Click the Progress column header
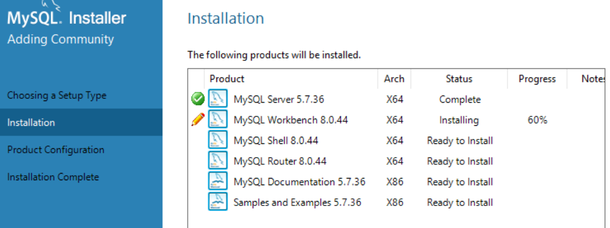Screen dimensions: 610x228 (537, 79)
